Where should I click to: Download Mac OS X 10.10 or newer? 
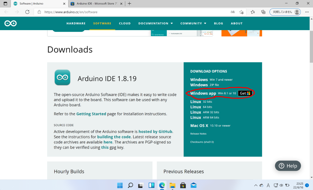pos(210,126)
